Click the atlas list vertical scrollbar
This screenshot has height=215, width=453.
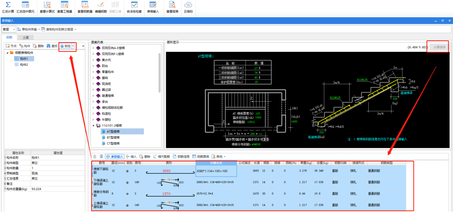[160, 73]
